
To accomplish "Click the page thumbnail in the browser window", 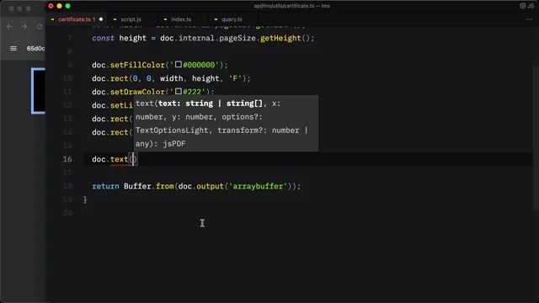I will (39, 91).
